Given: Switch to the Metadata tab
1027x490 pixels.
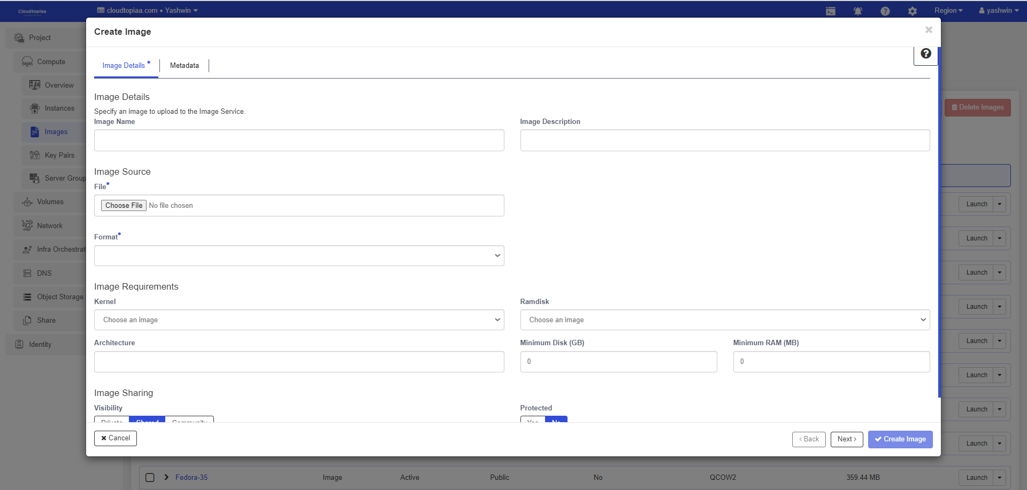Looking at the screenshot, I should pos(184,66).
